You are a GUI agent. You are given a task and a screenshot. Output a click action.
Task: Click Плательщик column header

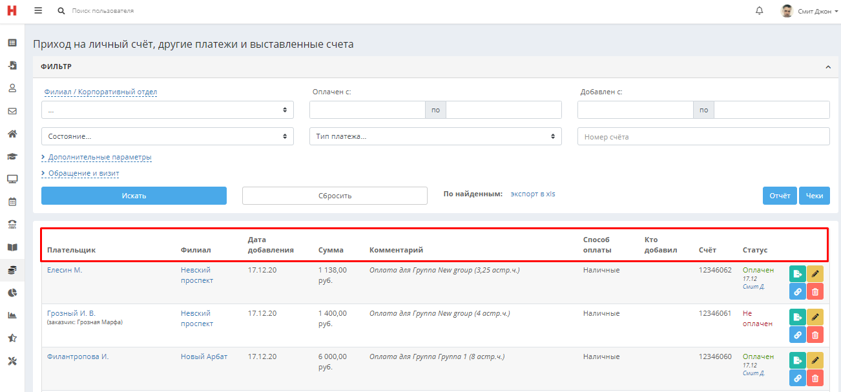pyautogui.click(x=71, y=250)
